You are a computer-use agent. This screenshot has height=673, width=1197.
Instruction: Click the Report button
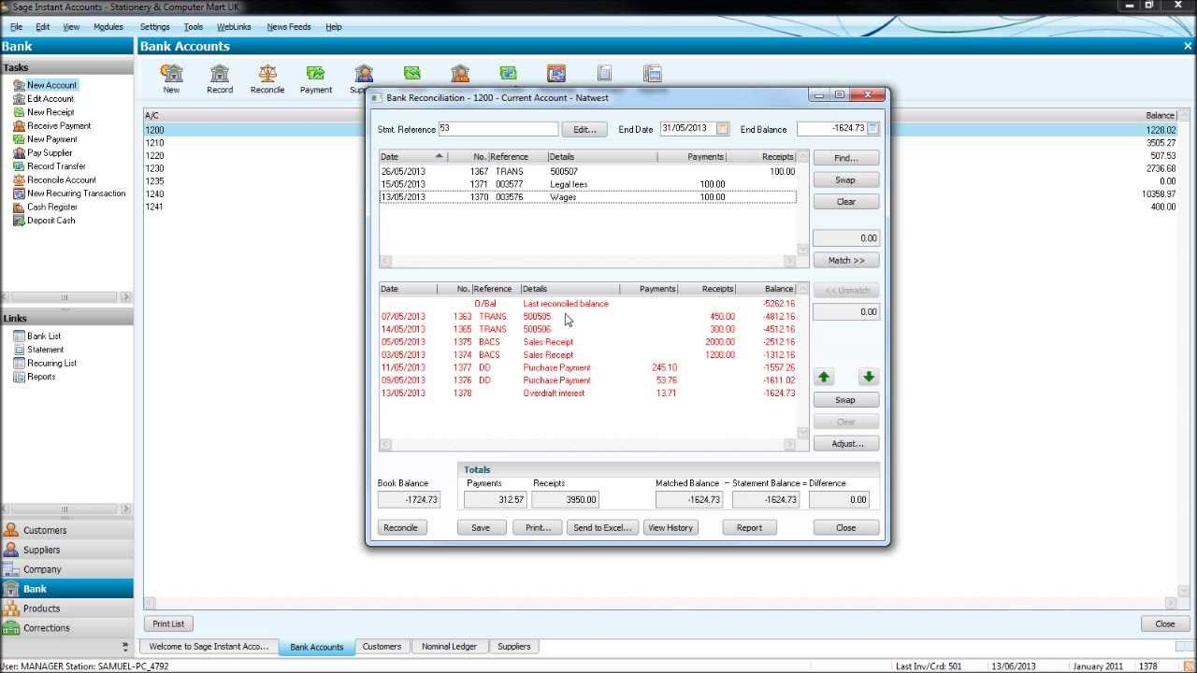[749, 527]
